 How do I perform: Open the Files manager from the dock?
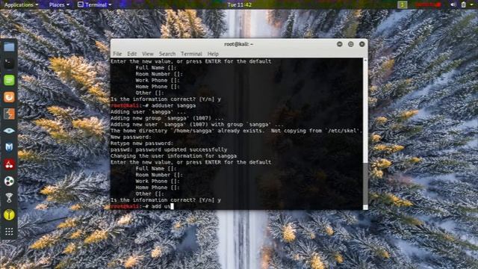pyautogui.click(x=9, y=47)
